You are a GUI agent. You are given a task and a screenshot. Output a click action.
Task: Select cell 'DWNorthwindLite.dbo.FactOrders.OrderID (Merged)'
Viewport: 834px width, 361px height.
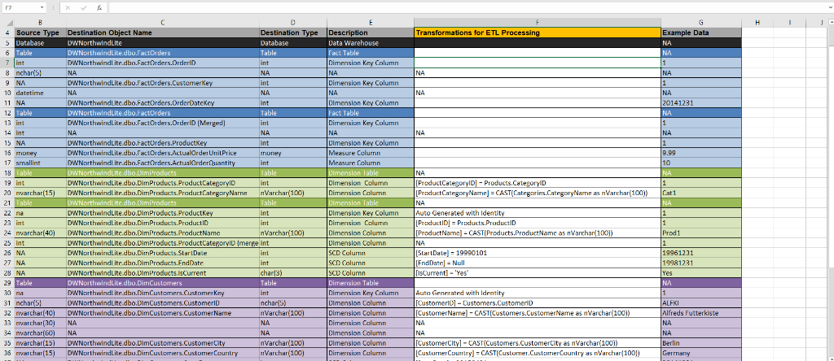163,123
